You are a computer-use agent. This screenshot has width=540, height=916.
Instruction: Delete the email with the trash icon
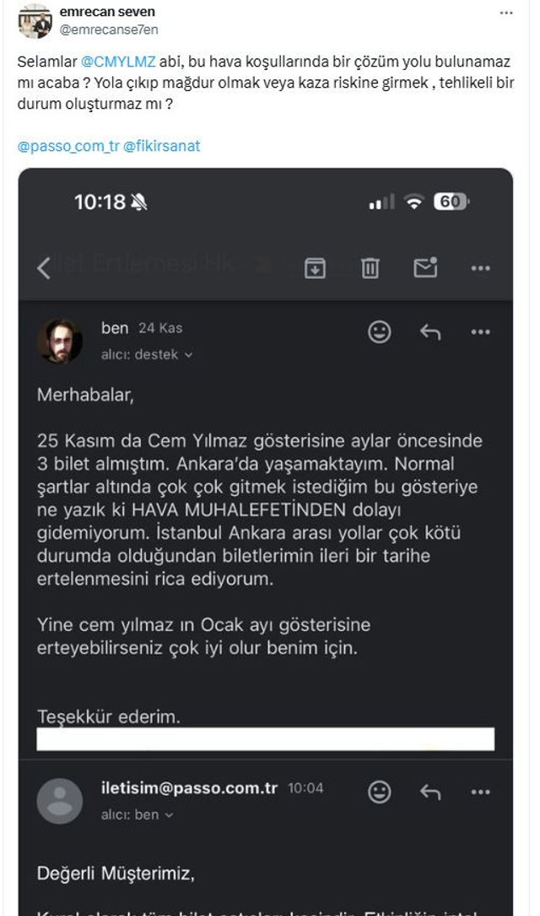[370, 267]
